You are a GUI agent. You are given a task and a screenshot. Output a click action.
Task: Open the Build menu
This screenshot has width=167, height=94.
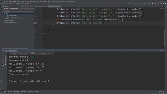click(31, 1)
